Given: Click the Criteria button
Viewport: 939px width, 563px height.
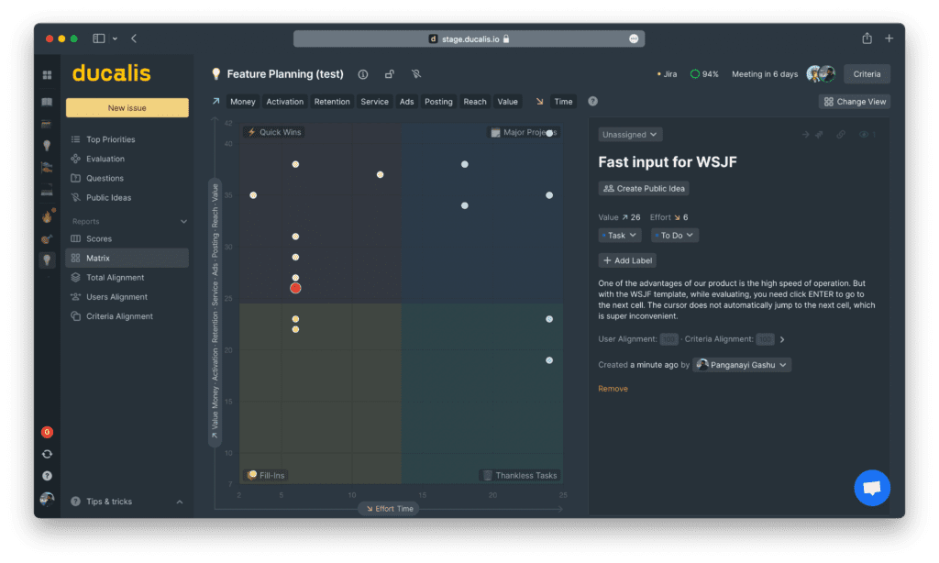Looking at the screenshot, I should click(867, 74).
